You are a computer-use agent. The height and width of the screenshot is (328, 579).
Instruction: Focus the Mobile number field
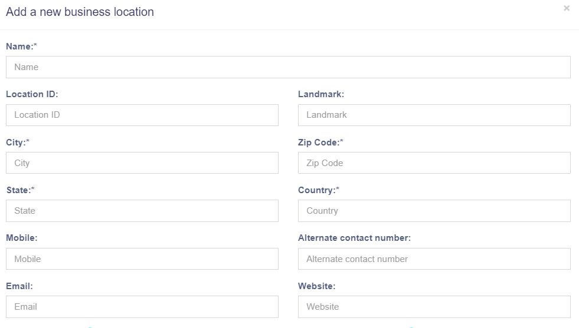(x=142, y=259)
